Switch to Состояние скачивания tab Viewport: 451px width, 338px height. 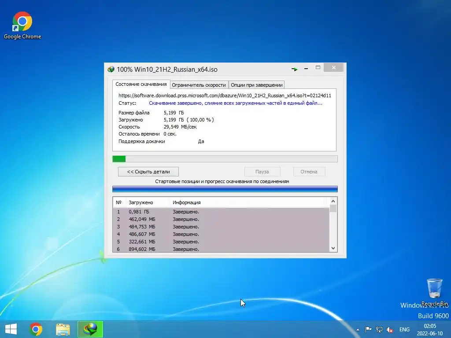click(x=141, y=84)
